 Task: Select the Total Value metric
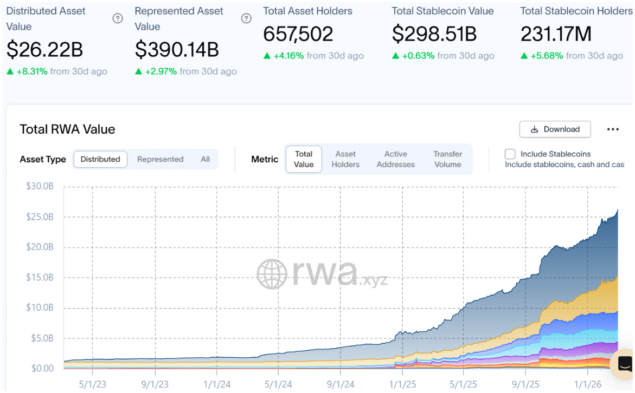tap(304, 159)
